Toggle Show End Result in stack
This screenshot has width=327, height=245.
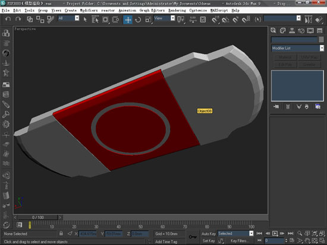(288, 107)
